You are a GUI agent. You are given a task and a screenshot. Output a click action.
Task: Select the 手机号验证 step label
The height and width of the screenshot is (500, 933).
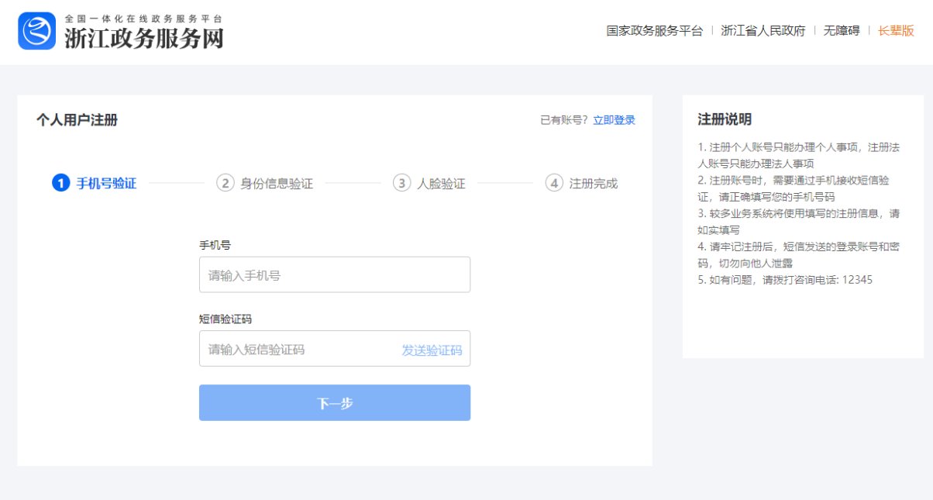[x=106, y=184]
